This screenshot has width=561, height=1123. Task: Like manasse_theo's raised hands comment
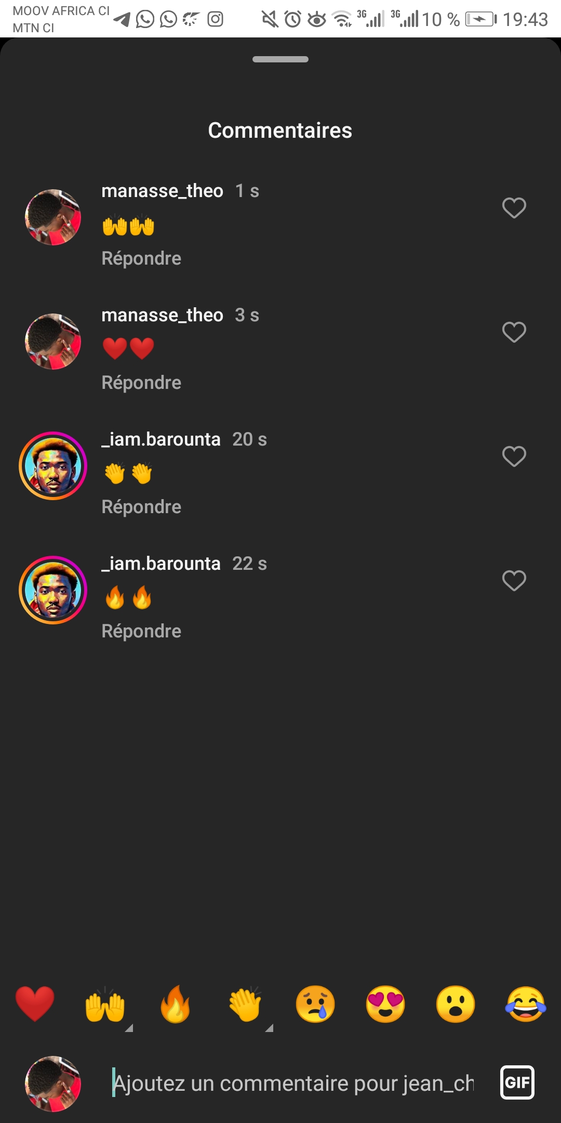pyautogui.click(x=514, y=208)
